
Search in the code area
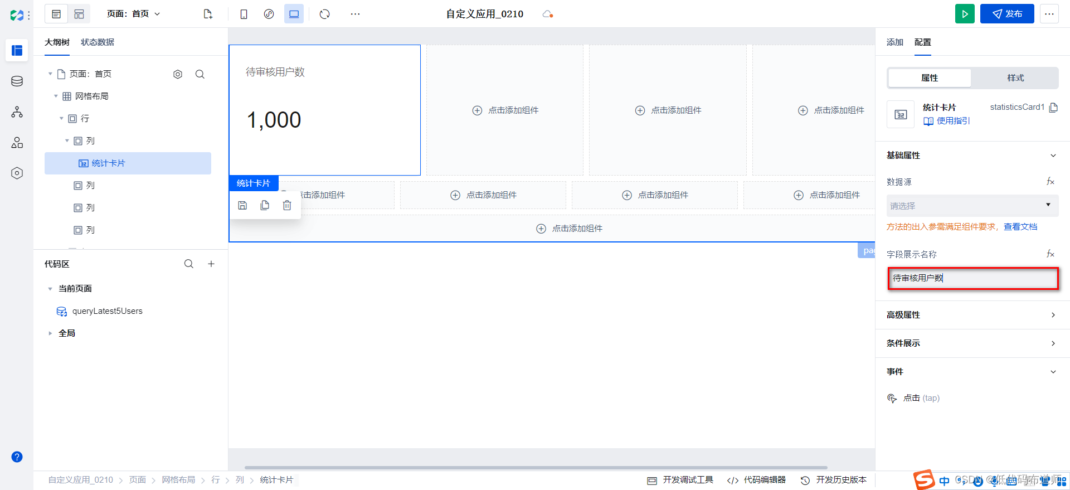point(189,264)
